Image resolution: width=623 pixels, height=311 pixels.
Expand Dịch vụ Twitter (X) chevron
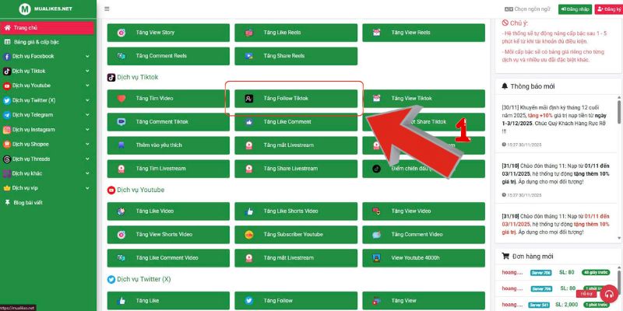point(87,100)
